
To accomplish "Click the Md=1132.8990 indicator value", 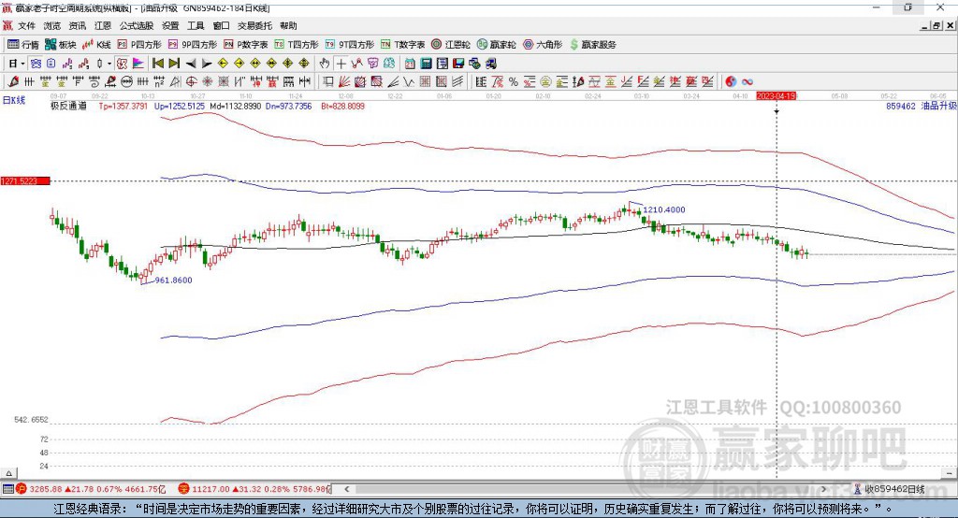I will coord(235,106).
